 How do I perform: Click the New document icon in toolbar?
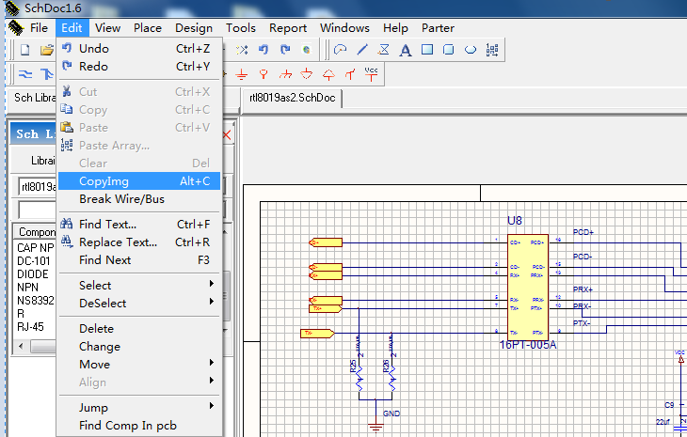pos(24,50)
